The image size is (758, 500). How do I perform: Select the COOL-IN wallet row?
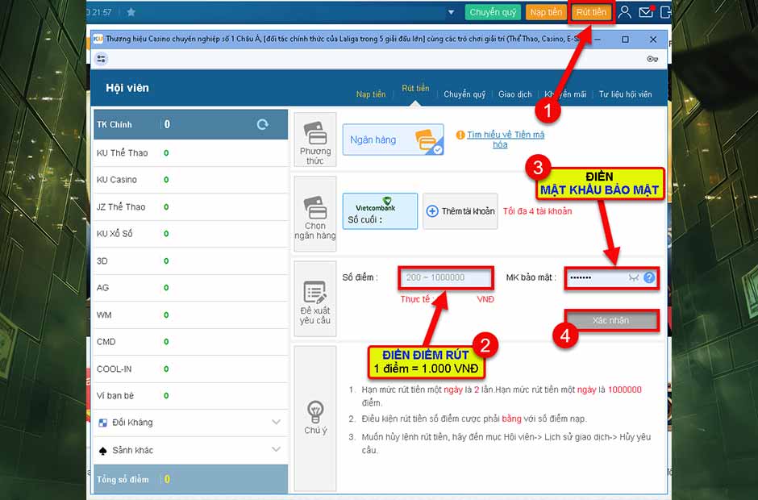pos(191,369)
